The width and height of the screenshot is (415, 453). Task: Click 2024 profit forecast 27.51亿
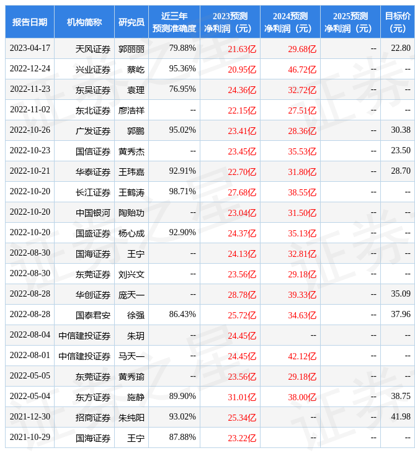(x=302, y=110)
